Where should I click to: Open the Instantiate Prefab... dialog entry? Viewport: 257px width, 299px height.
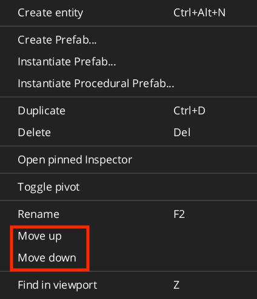(x=128, y=62)
